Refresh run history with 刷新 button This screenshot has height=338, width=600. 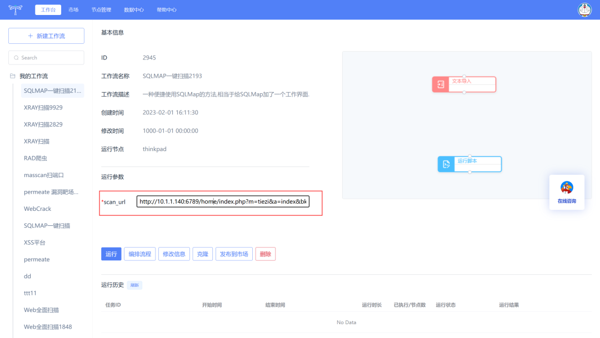pyautogui.click(x=134, y=285)
